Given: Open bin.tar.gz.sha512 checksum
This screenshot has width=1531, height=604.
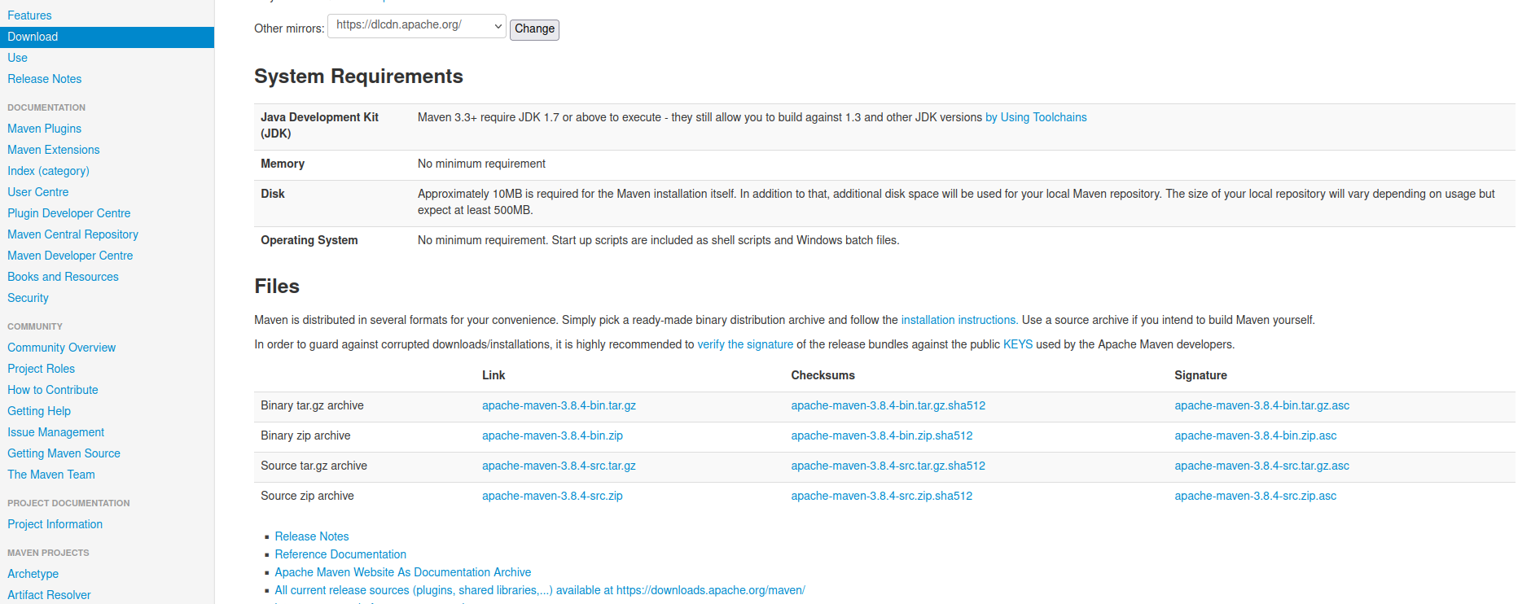Looking at the screenshot, I should (888, 405).
